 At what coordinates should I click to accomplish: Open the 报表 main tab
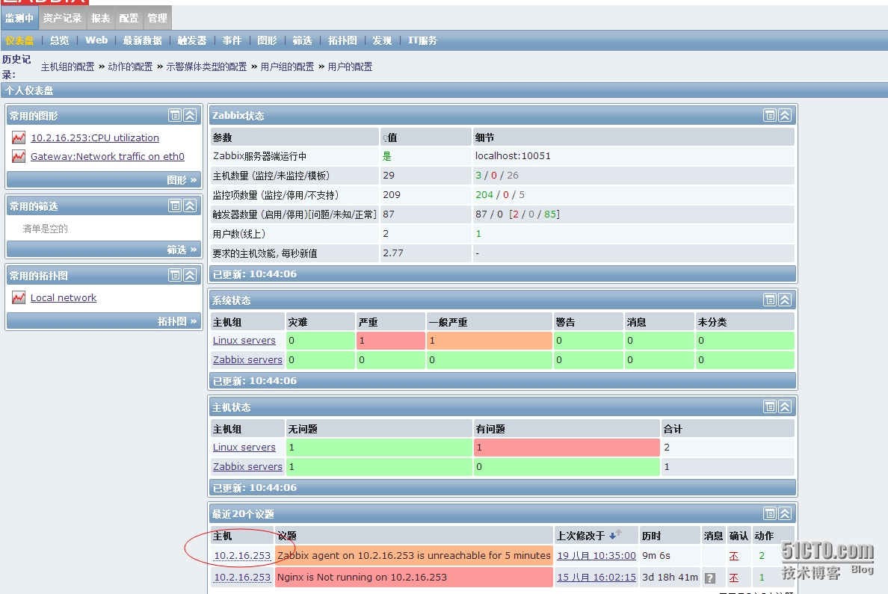100,18
